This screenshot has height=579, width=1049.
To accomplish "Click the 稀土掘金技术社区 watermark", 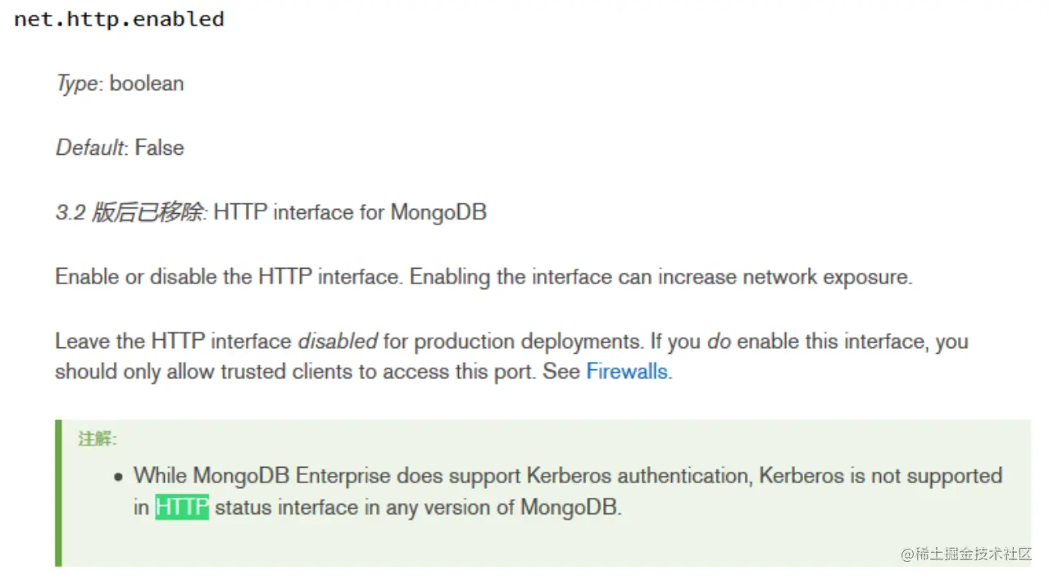I will pyautogui.click(x=966, y=554).
